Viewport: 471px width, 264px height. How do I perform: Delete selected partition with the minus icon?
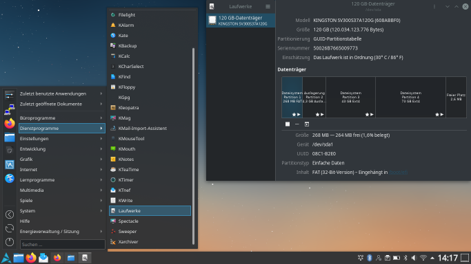[297, 124]
